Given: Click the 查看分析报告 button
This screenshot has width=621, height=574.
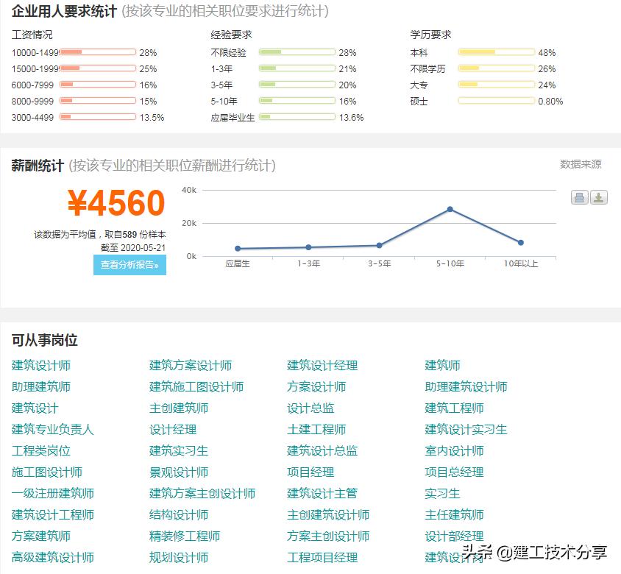Looking at the screenshot, I should coord(129,265).
